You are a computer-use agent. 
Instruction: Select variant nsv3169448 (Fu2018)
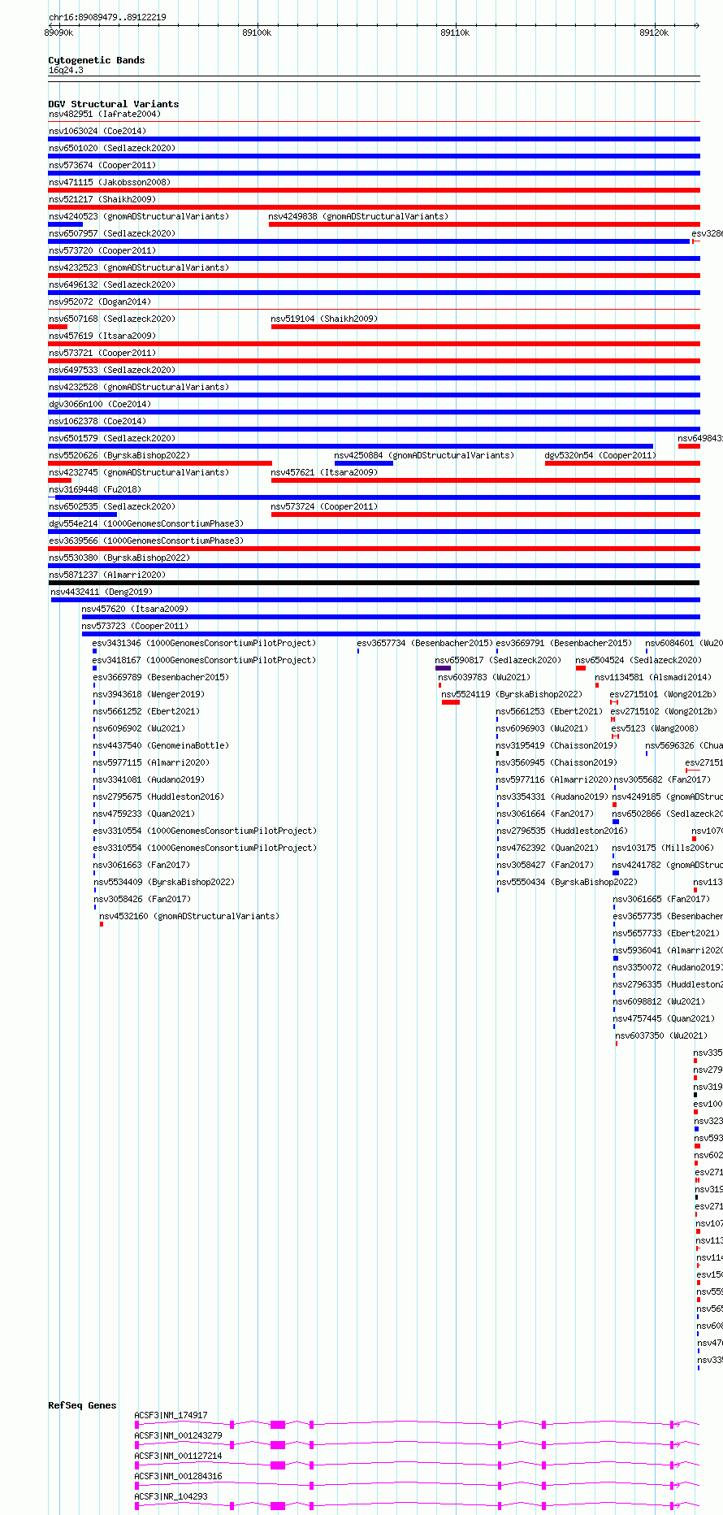pos(95,489)
